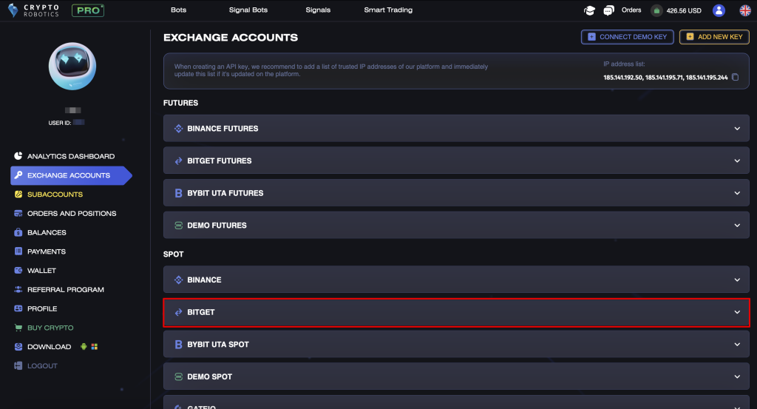Download the Android app icon
Screen dimensions: 757x409
pyautogui.click(x=84, y=346)
